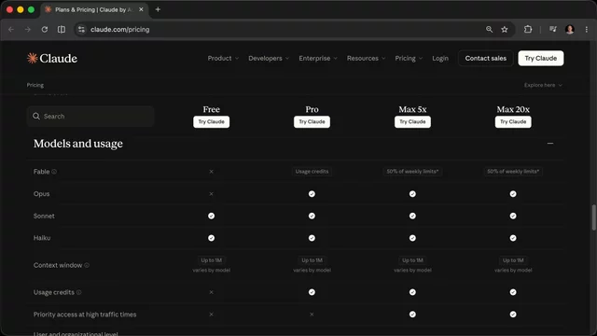Bookmark this page with the star icon
Image resolution: width=597 pixels, height=336 pixels.
(x=505, y=29)
